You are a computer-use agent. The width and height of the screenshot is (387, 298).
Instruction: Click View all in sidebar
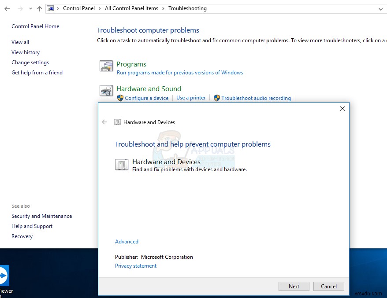20,42
